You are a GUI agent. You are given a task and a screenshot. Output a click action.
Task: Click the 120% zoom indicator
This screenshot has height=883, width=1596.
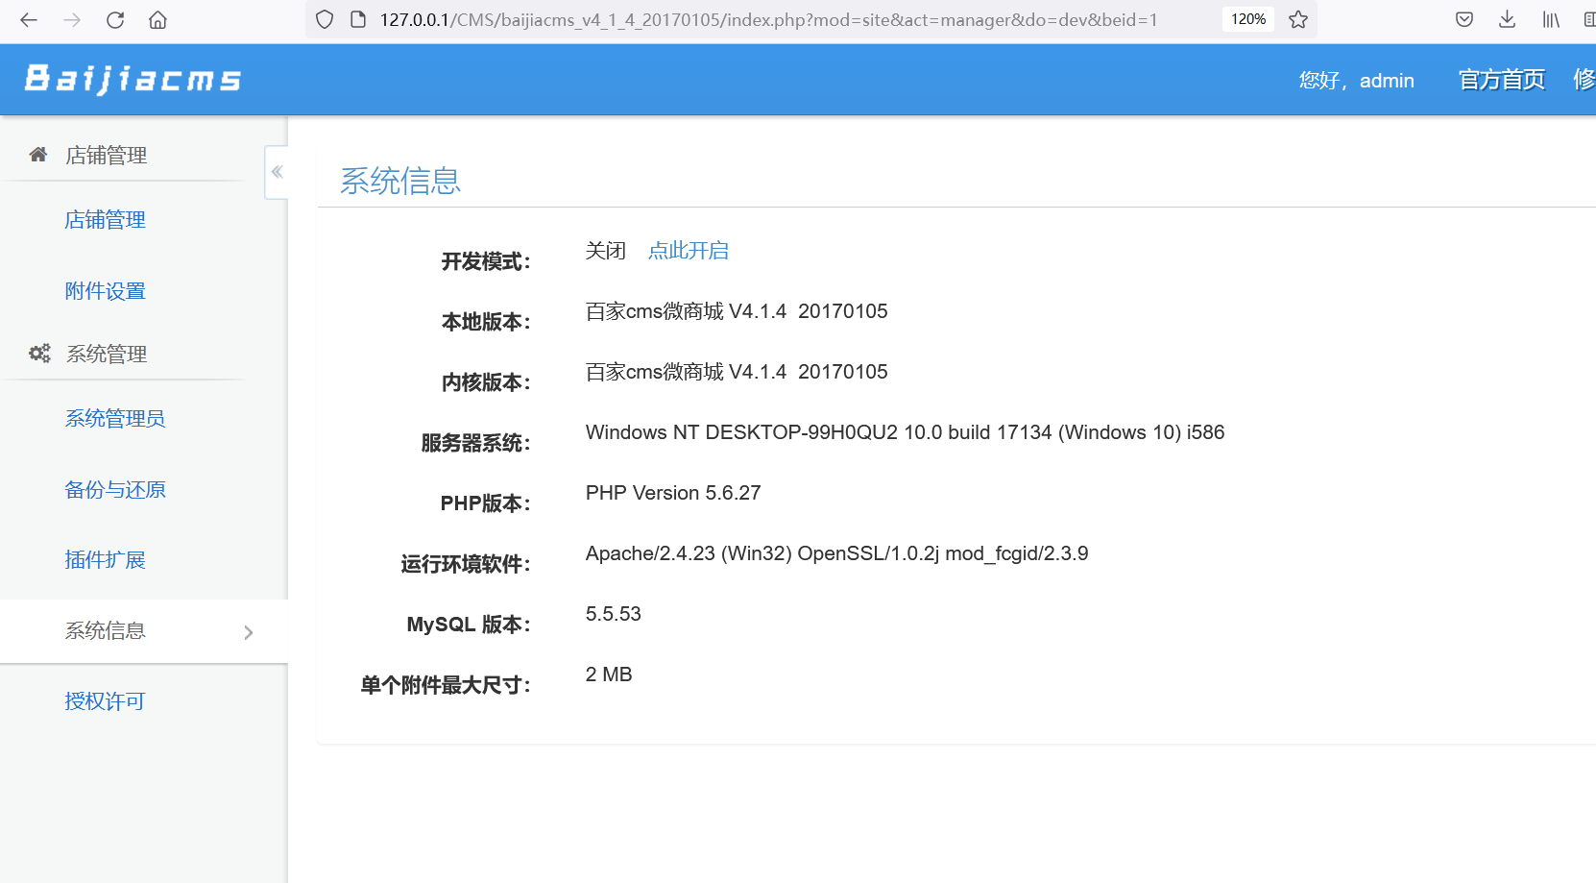[x=1246, y=18]
